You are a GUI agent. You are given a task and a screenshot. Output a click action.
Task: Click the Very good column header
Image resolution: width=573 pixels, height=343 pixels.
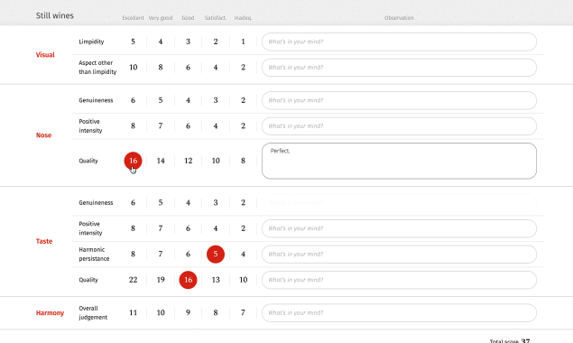pyautogui.click(x=161, y=18)
